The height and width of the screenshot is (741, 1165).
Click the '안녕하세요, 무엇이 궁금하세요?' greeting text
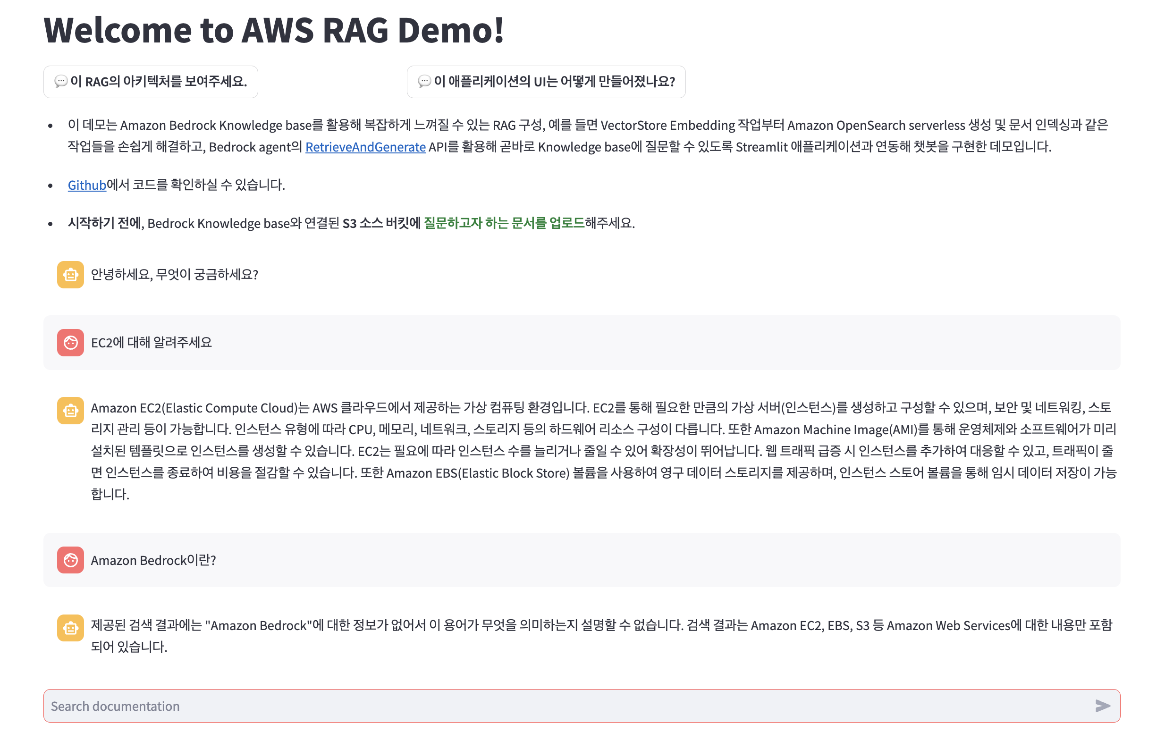click(174, 275)
